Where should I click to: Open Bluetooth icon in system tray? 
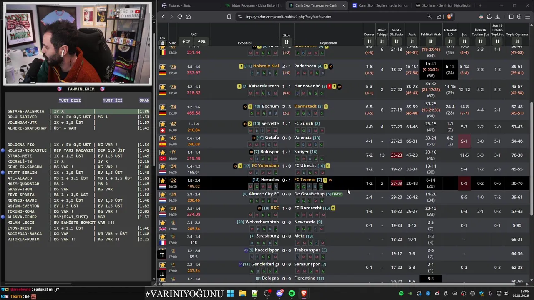tap(428, 293)
